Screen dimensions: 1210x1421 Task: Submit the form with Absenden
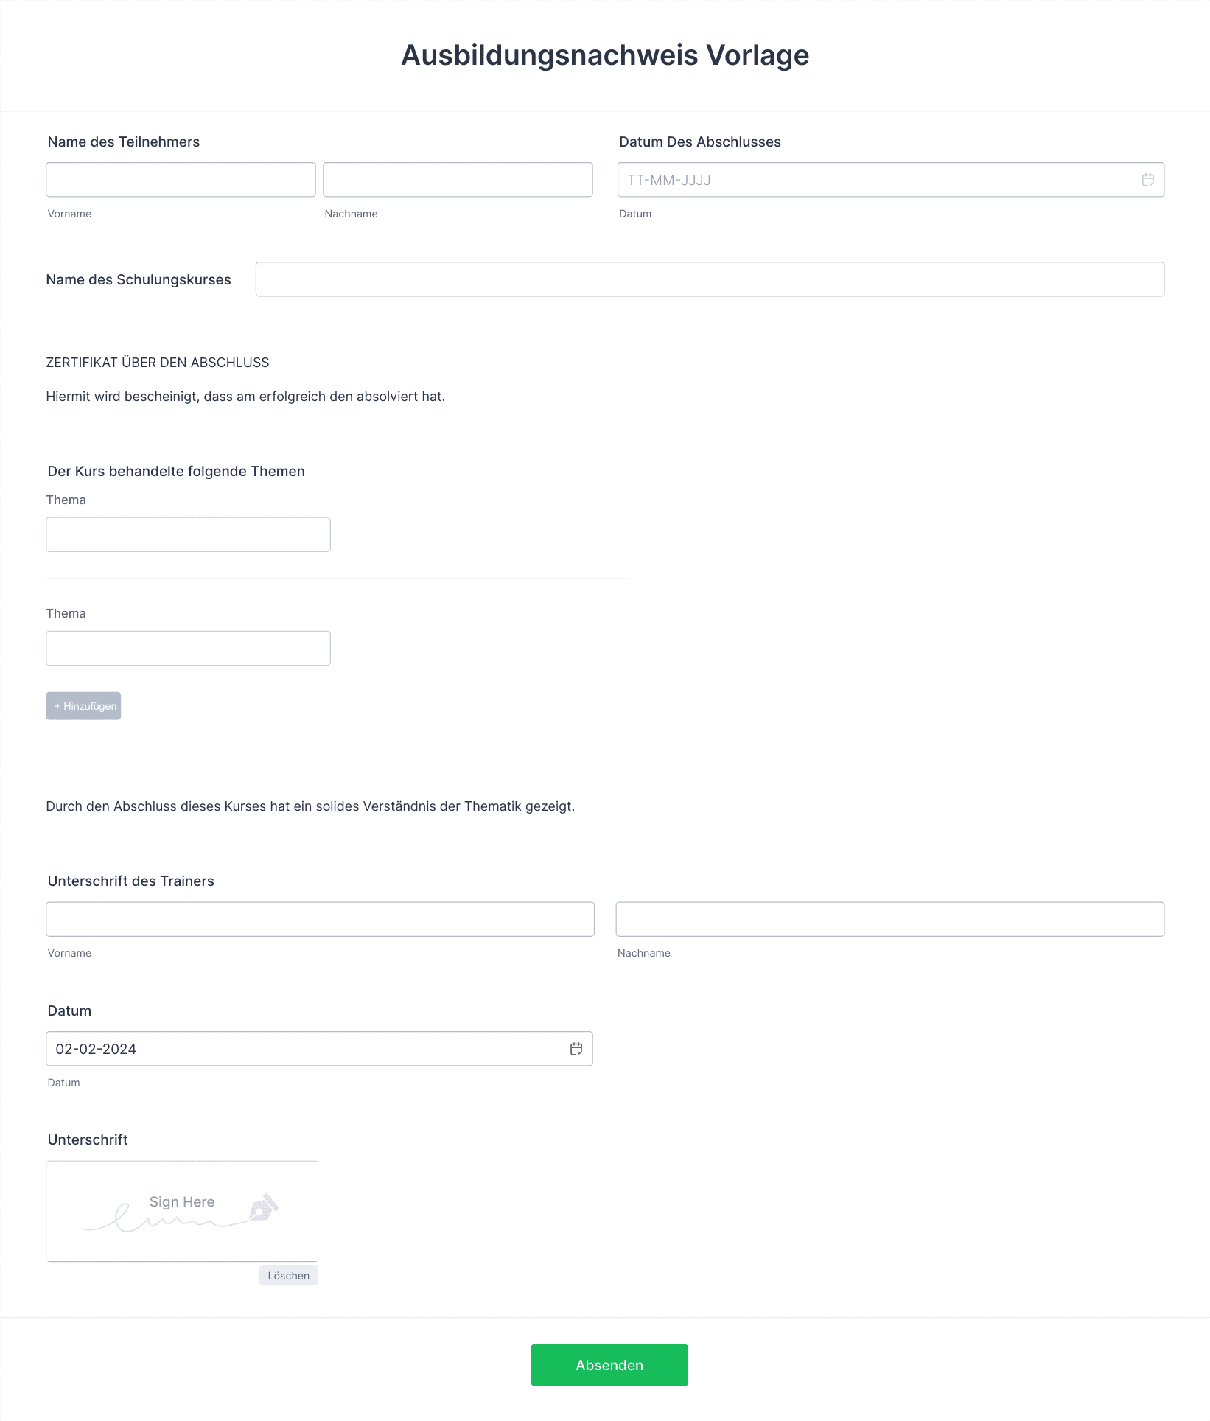tap(609, 1365)
